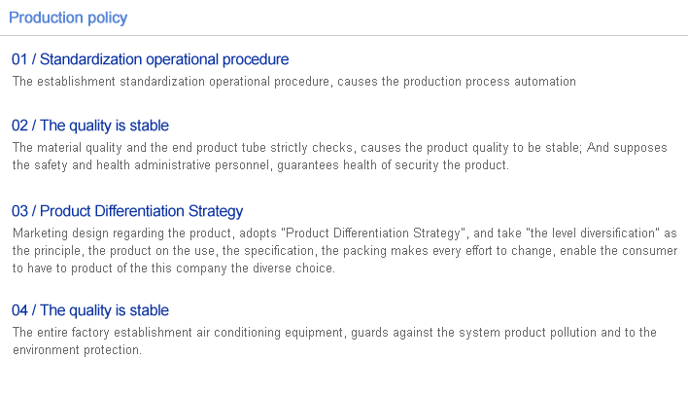Click the line about air conditioning equipment
Image resolution: width=688 pixels, height=394 pixels.
[334, 333]
